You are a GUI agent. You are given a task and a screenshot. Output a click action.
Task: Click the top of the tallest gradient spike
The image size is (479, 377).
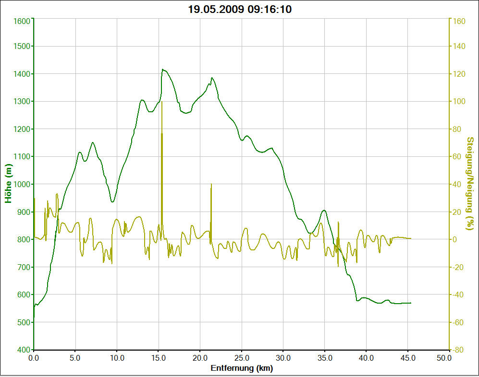pyautogui.click(x=162, y=102)
